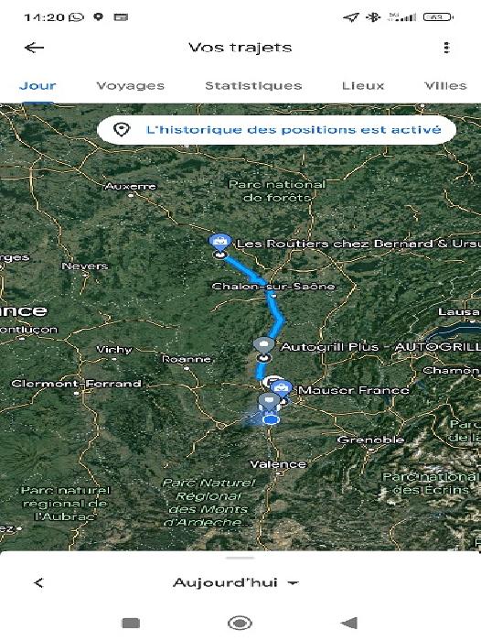
Task: Tap the Android back triangle button
Action: 348,623
